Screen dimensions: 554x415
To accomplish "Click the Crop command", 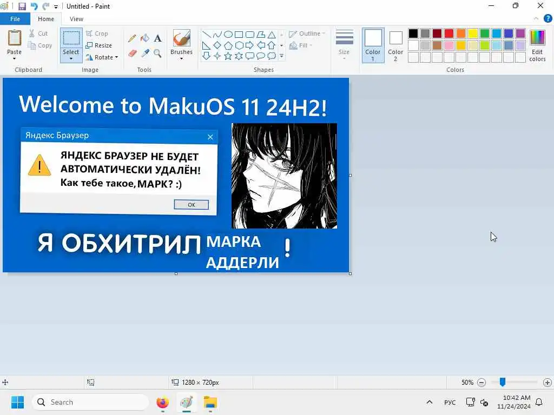I will pyautogui.click(x=97, y=34).
